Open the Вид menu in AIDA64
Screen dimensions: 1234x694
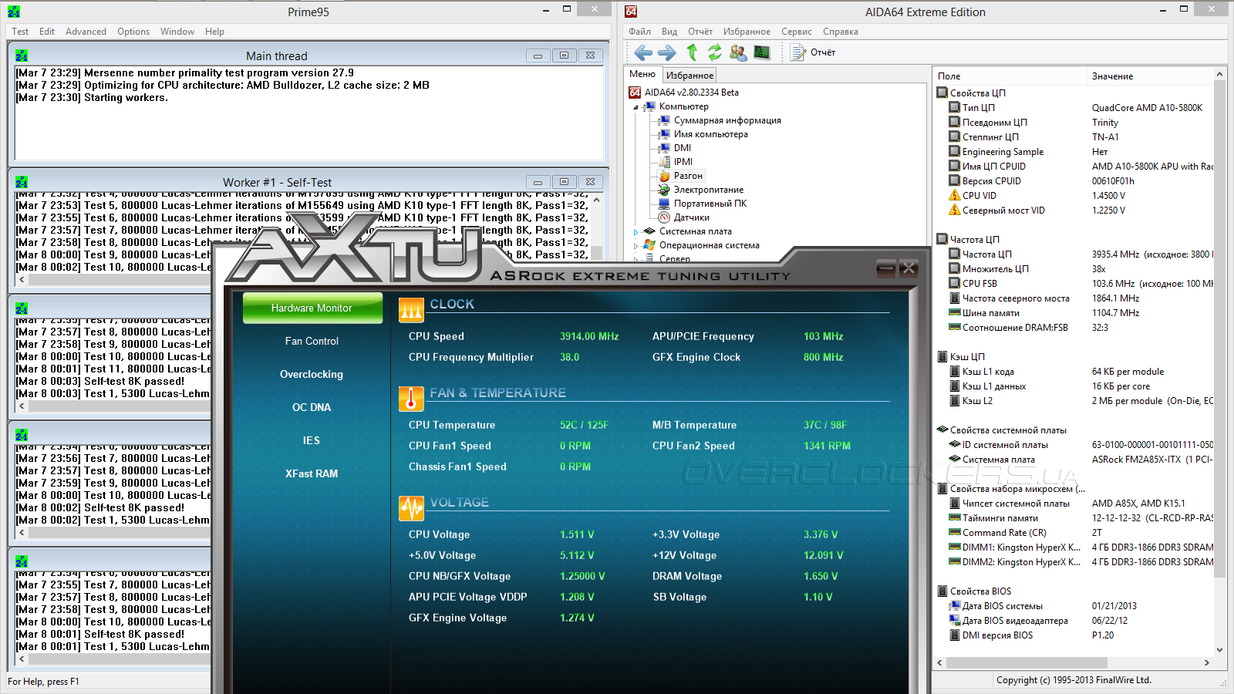669,32
